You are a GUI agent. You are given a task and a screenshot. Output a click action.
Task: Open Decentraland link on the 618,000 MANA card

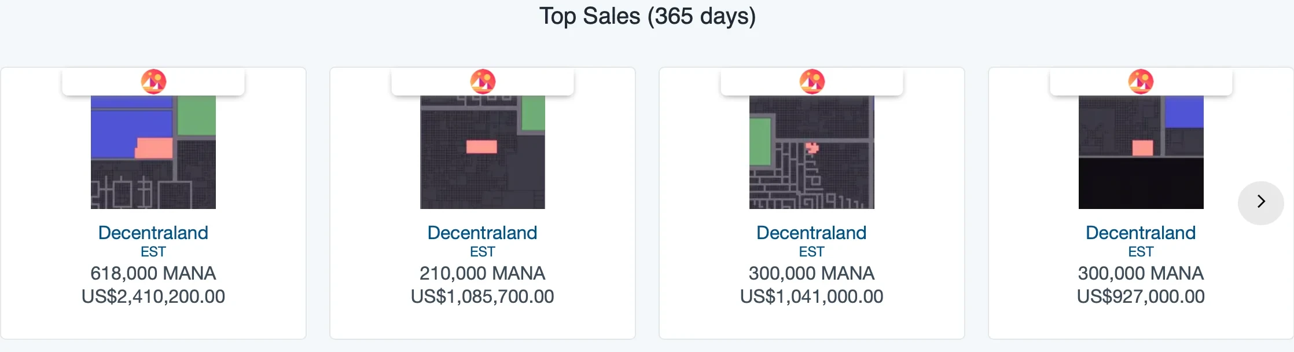pyautogui.click(x=153, y=233)
